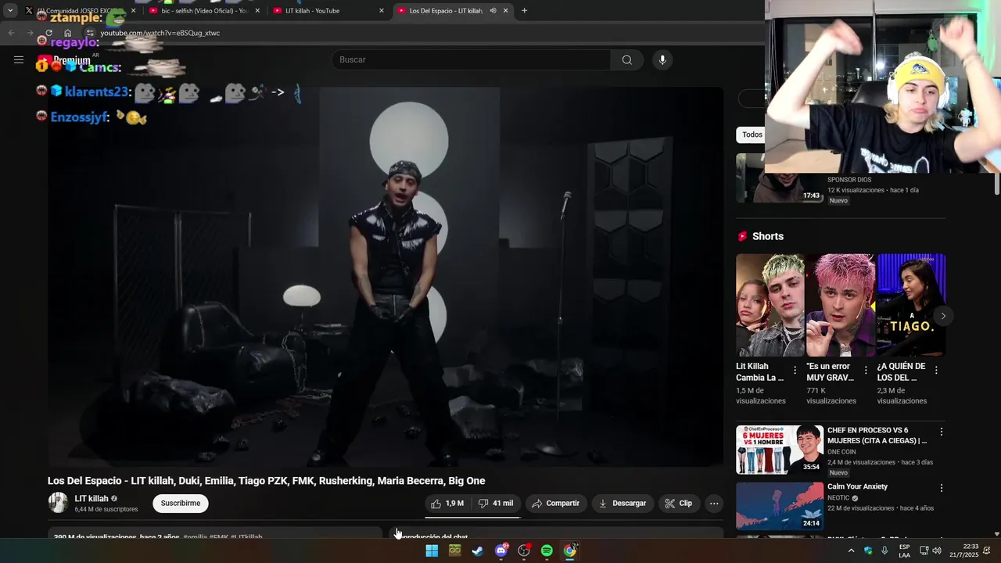
Task: Click the search magnifier button
Action: click(626, 60)
